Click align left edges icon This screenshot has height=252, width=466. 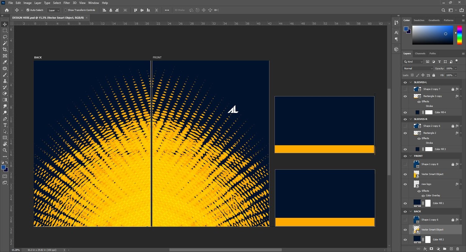tap(104, 10)
